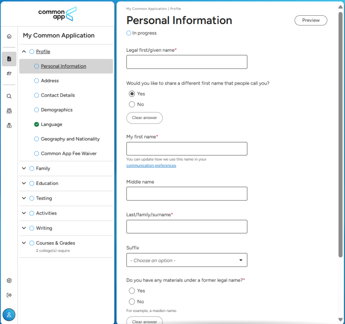This screenshot has height=324, width=345.
Task: Open the settings gear icon
Action: [9, 281]
